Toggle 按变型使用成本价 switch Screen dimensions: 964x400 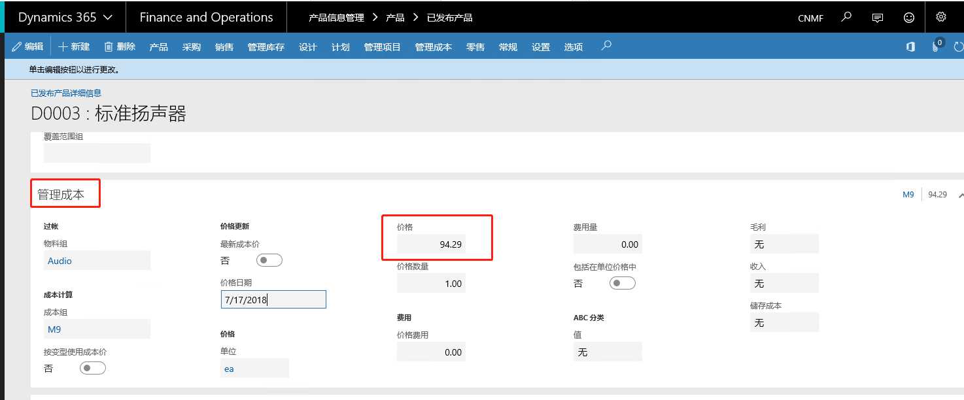pyautogui.click(x=92, y=368)
